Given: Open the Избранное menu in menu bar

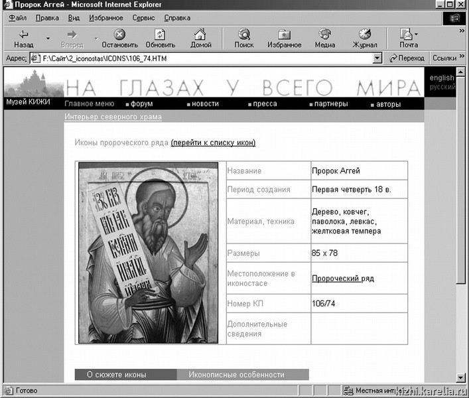Looking at the screenshot, I should (106, 18).
